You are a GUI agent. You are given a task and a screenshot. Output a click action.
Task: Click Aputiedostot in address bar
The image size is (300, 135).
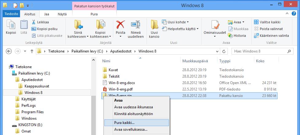click(121, 51)
